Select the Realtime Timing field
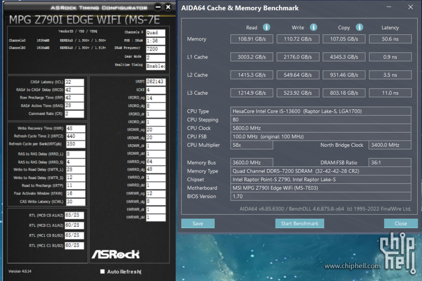Viewport: 422px width, 281px height. click(x=156, y=66)
